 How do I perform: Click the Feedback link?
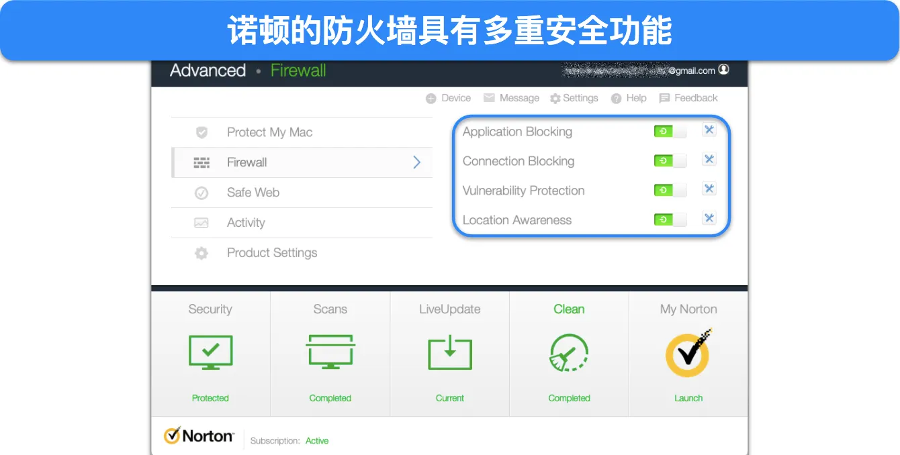point(696,98)
